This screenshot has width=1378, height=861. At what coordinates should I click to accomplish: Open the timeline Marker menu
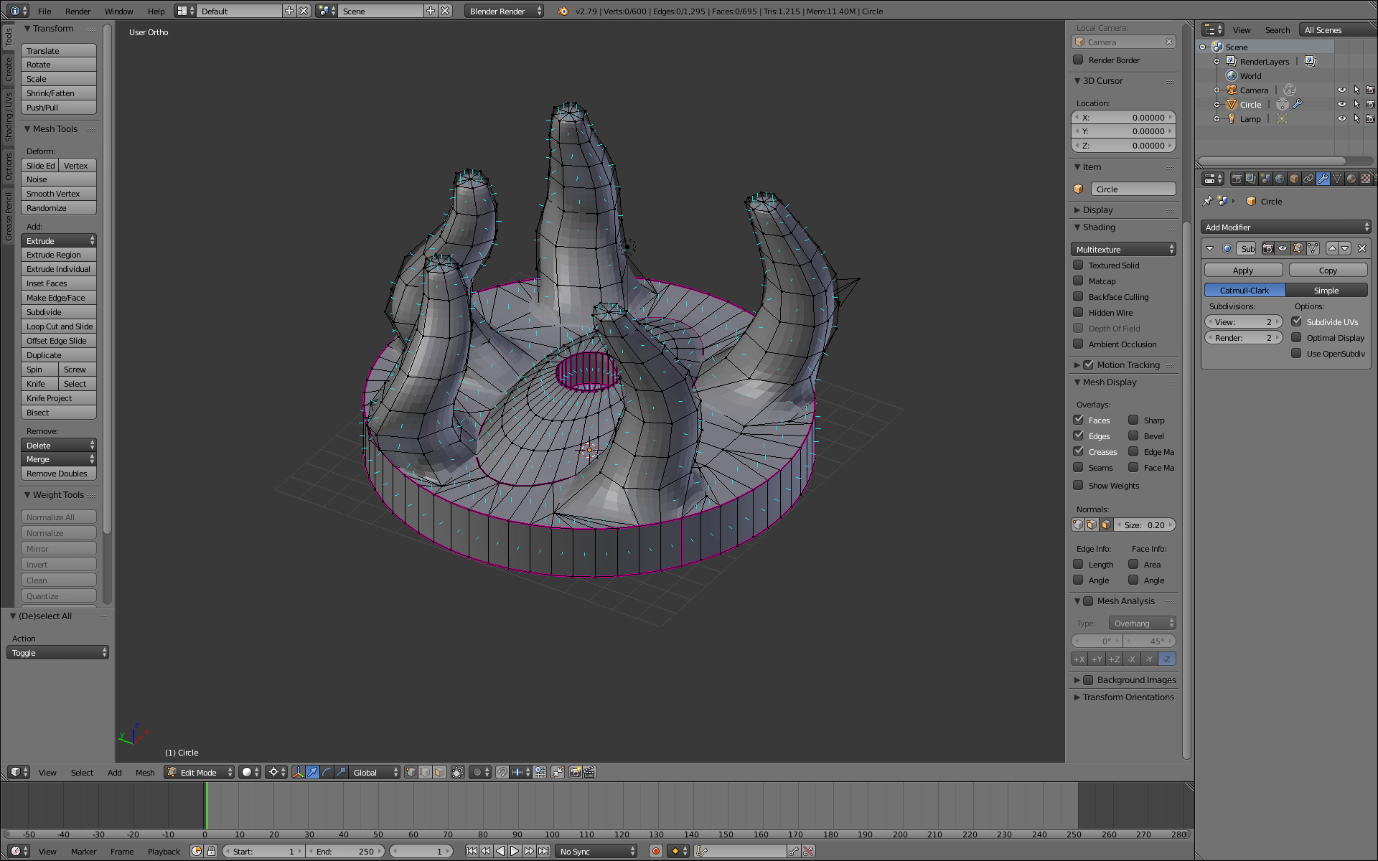click(83, 851)
